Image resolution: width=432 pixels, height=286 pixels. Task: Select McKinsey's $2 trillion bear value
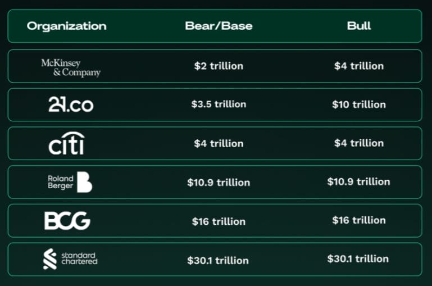[x=219, y=66]
